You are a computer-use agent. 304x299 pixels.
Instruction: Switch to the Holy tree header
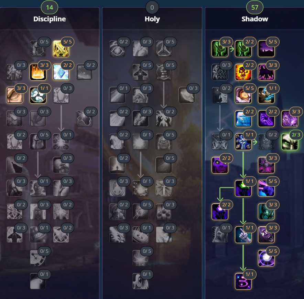pos(152,19)
